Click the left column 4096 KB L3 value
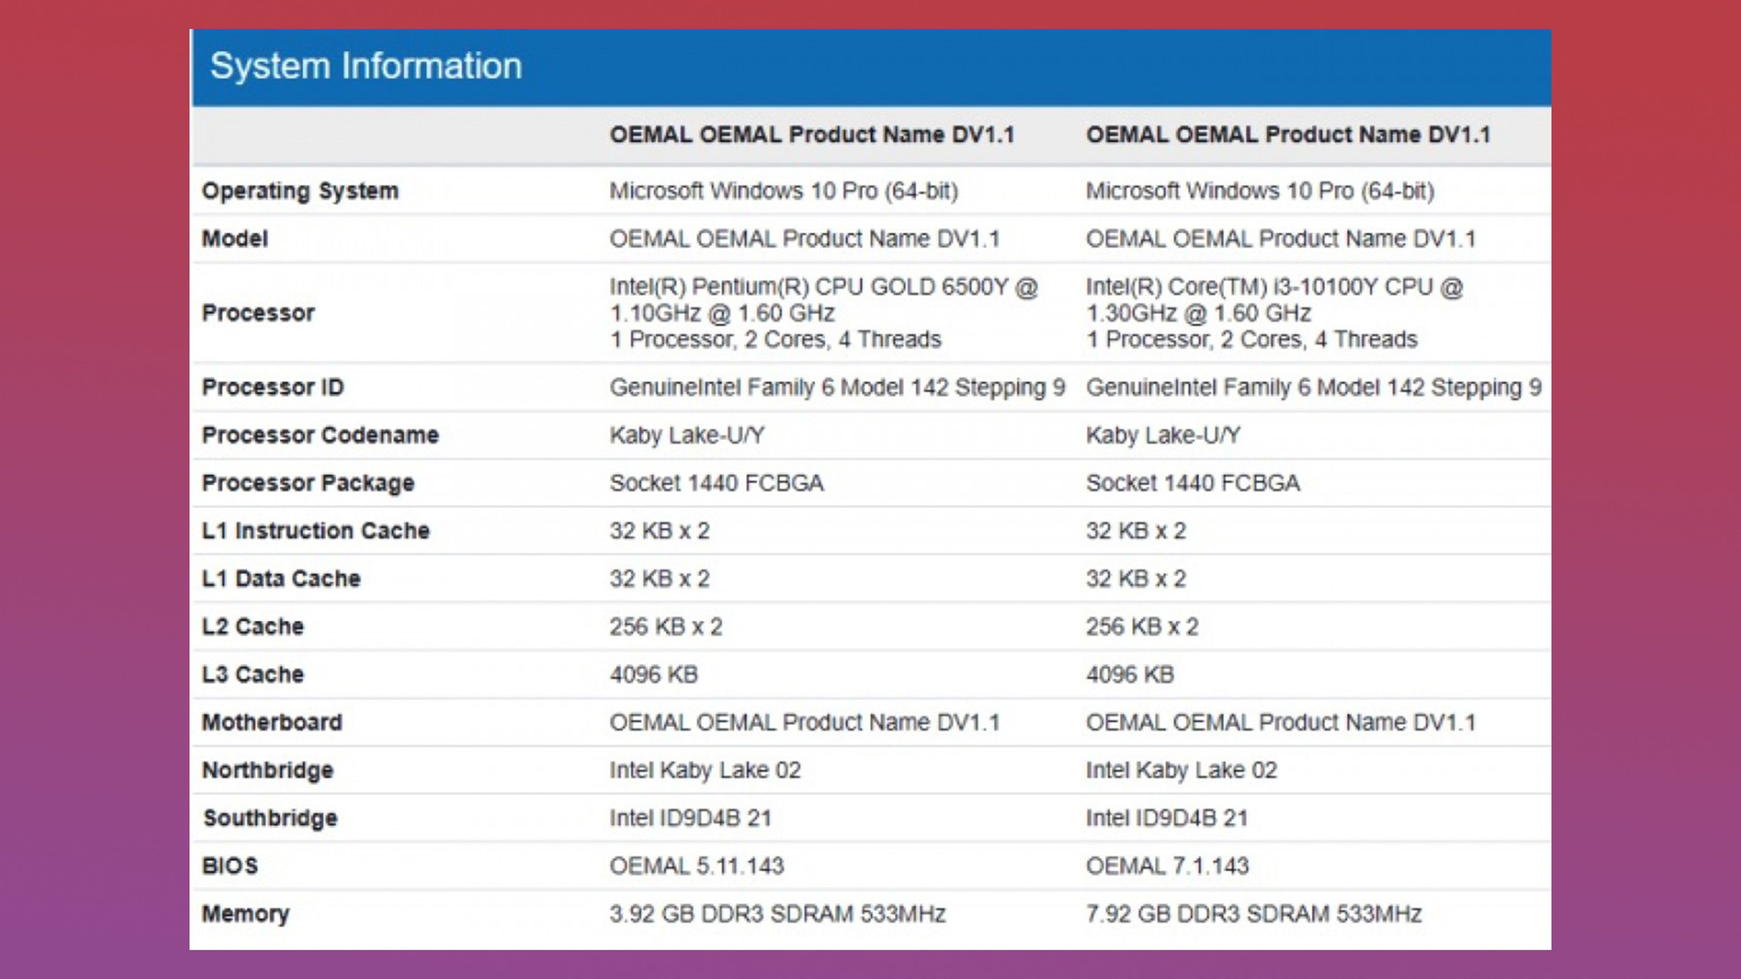The width and height of the screenshot is (1741, 979). coord(653,674)
